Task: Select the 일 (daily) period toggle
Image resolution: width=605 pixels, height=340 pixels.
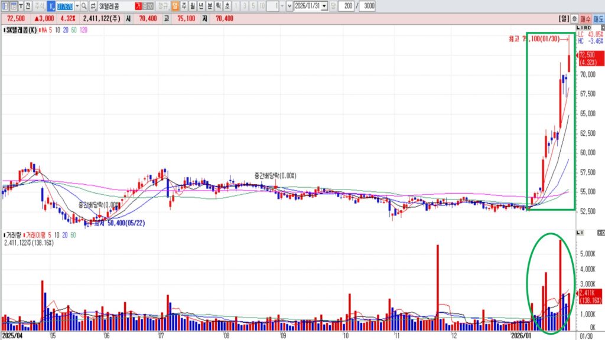Action: [175, 6]
